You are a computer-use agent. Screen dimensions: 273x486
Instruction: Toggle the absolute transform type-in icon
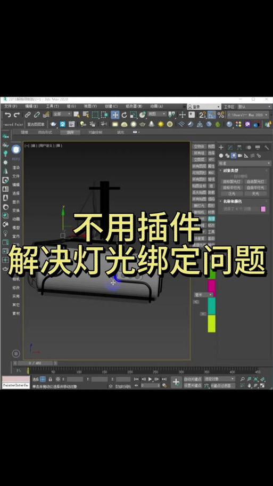(x=58, y=379)
